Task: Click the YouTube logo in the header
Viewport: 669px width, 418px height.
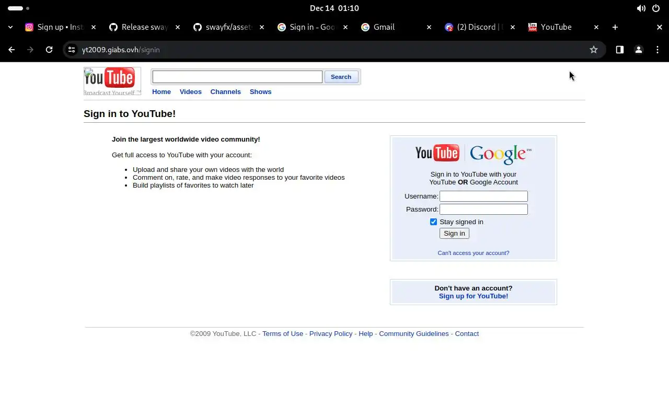Action: [112, 81]
